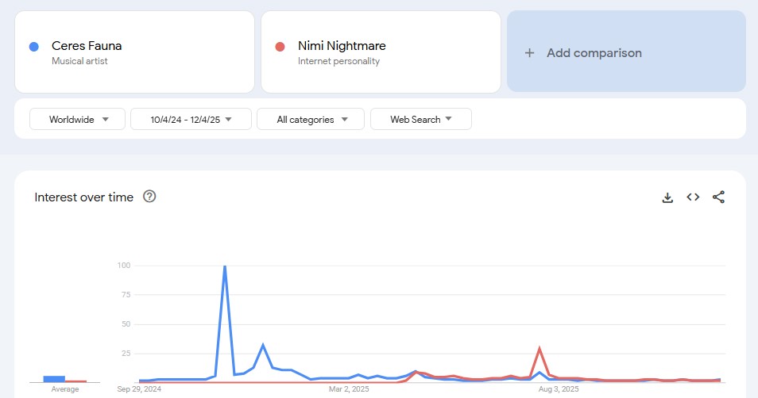Screen dimensions: 758x398
Task: Open embed code for the chart
Action: point(693,197)
